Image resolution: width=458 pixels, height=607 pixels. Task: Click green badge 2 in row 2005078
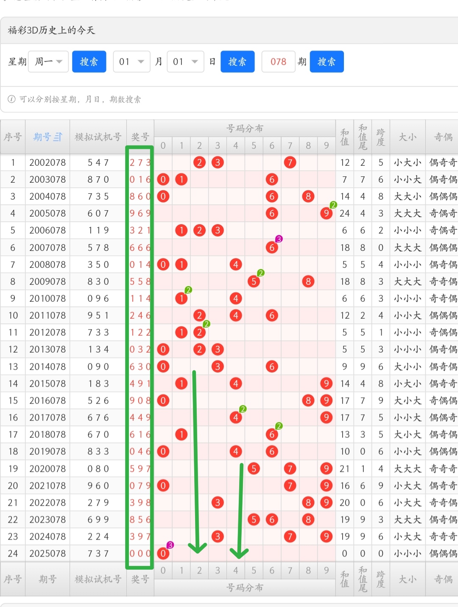(333, 205)
